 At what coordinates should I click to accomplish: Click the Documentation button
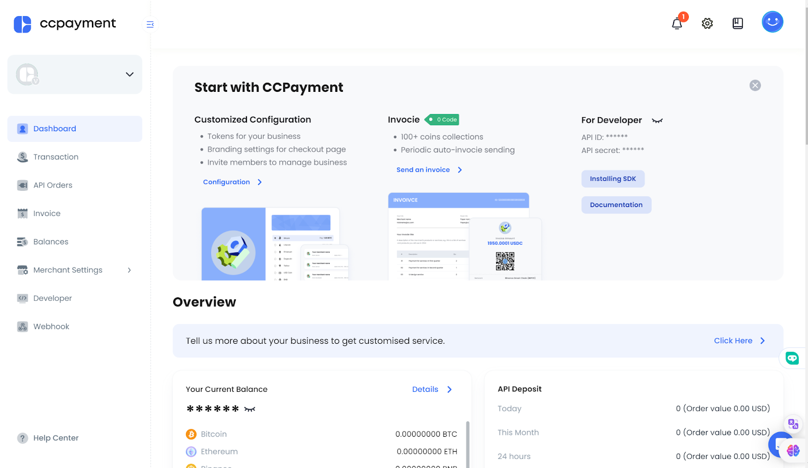click(x=616, y=205)
